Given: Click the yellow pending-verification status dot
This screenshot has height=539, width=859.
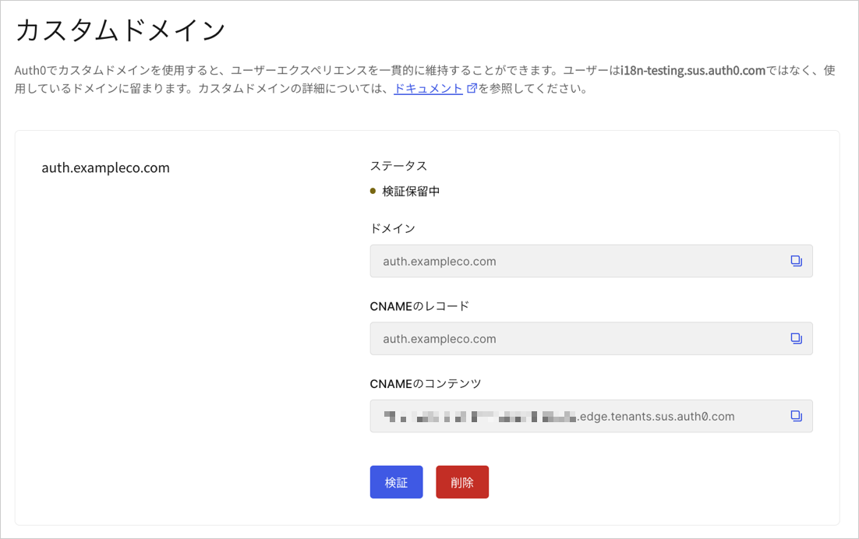Looking at the screenshot, I should tap(372, 190).
